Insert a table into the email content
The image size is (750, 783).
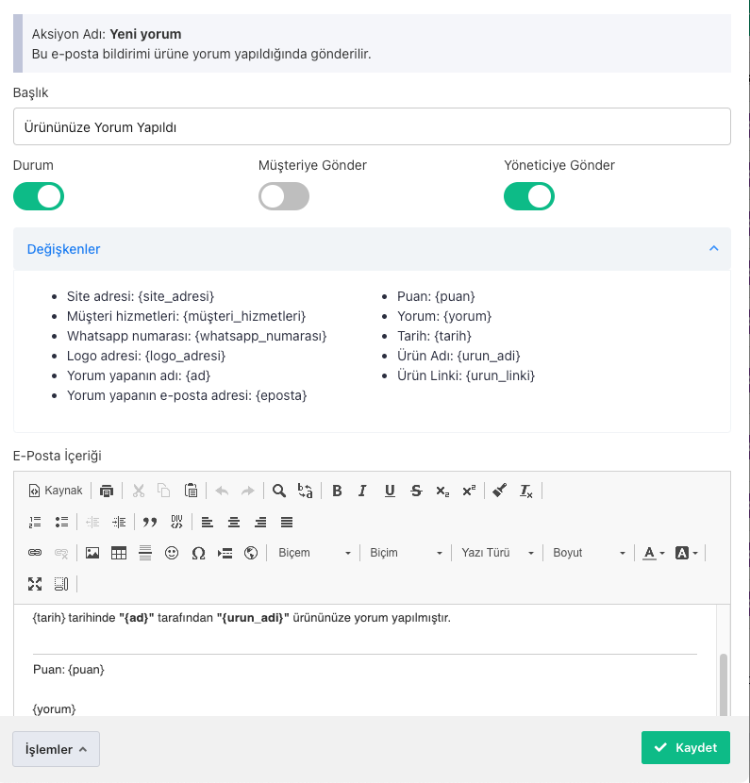coord(119,553)
